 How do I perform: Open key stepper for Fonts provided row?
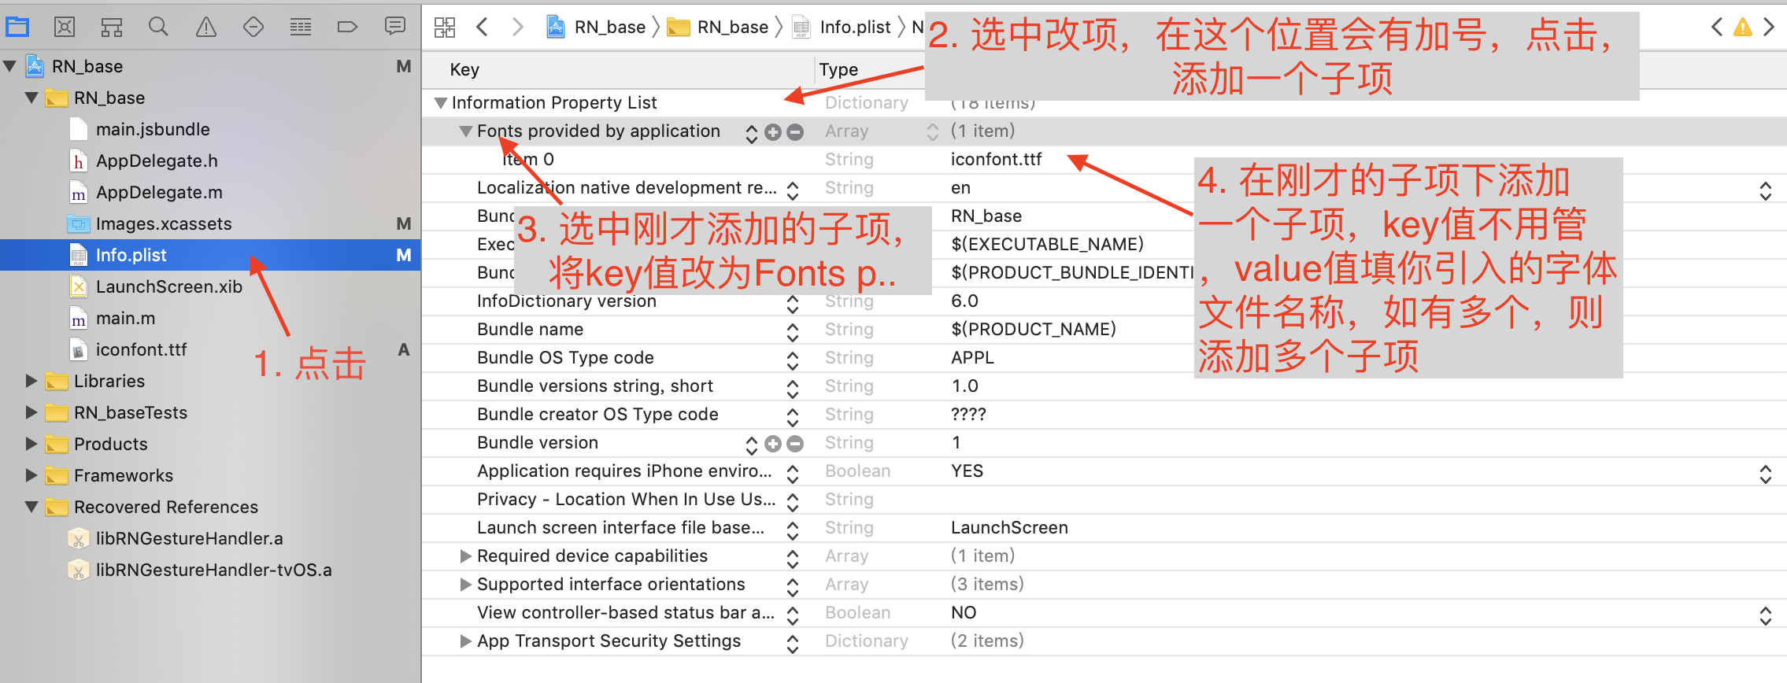752,133
